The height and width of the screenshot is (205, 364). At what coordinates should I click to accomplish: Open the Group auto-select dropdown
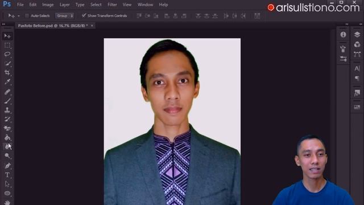coord(64,16)
